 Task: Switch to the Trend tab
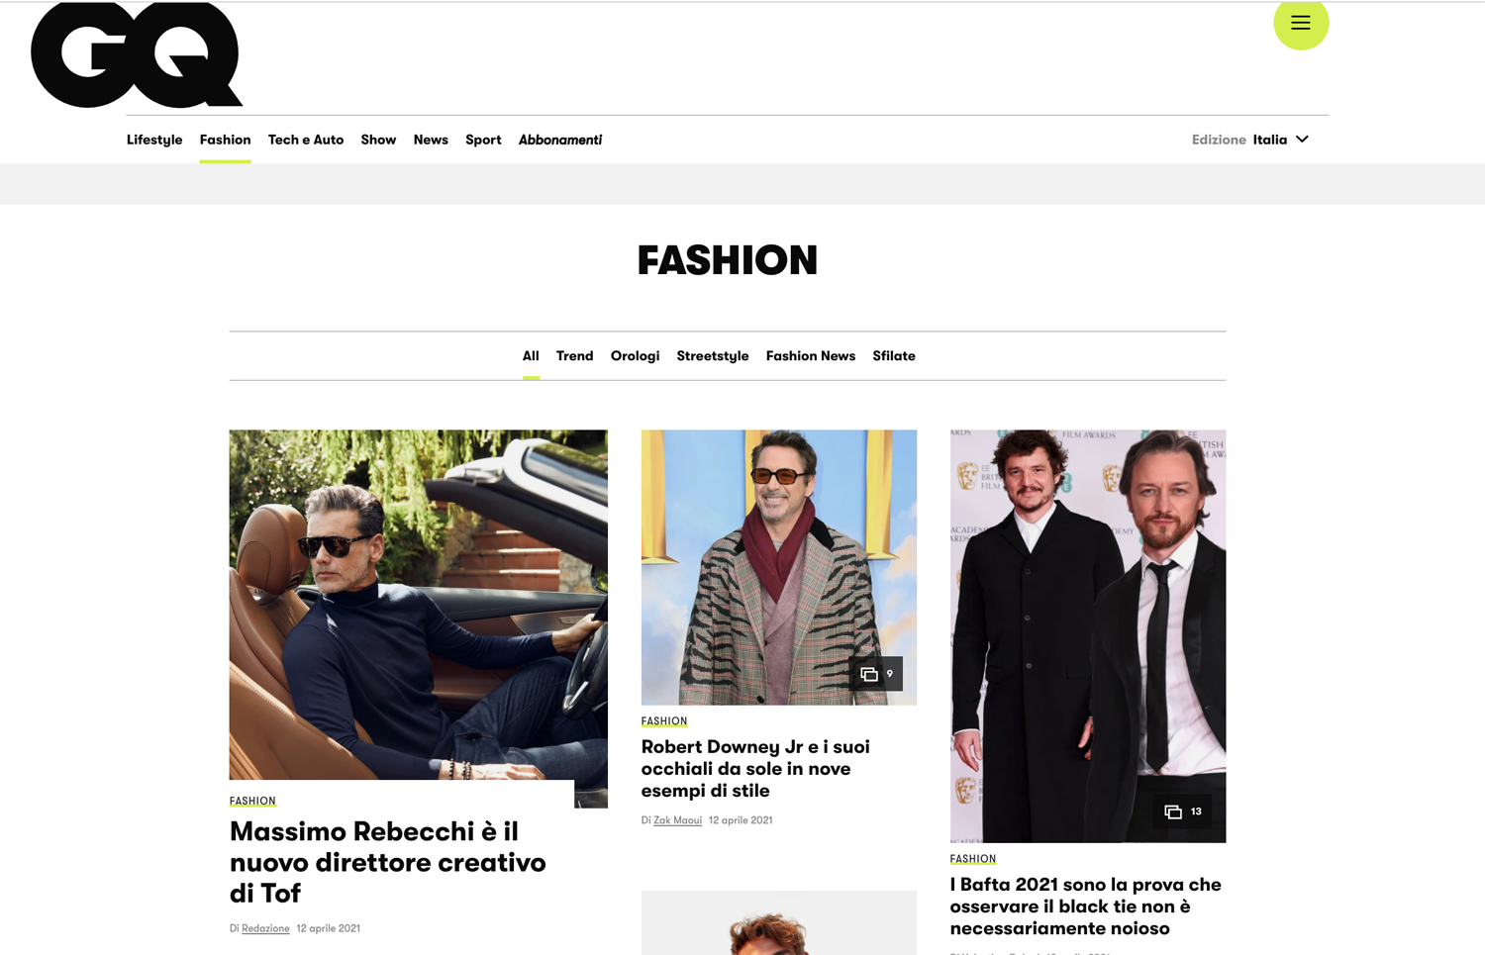574,356
